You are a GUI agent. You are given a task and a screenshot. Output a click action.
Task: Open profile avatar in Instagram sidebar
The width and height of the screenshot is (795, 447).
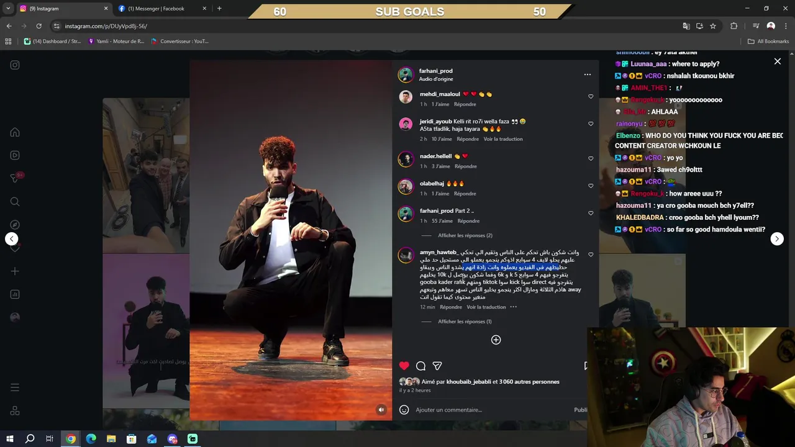click(15, 317)
